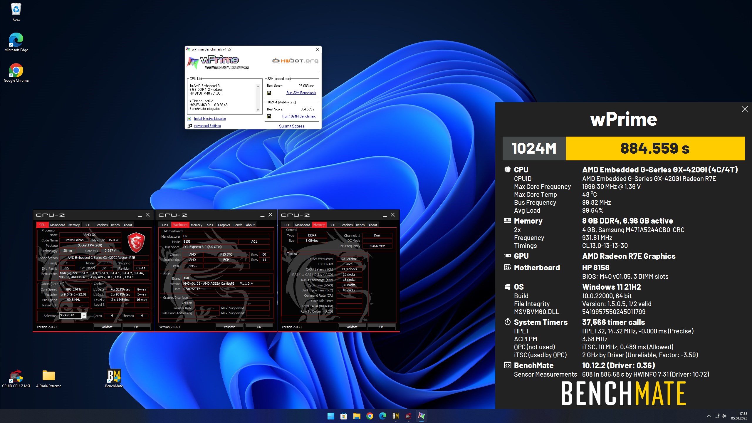Click the Windows 11 21H2 OS entry
This screenshot has width=752, height=423.
pyautogui.click(x=611, y=287)
